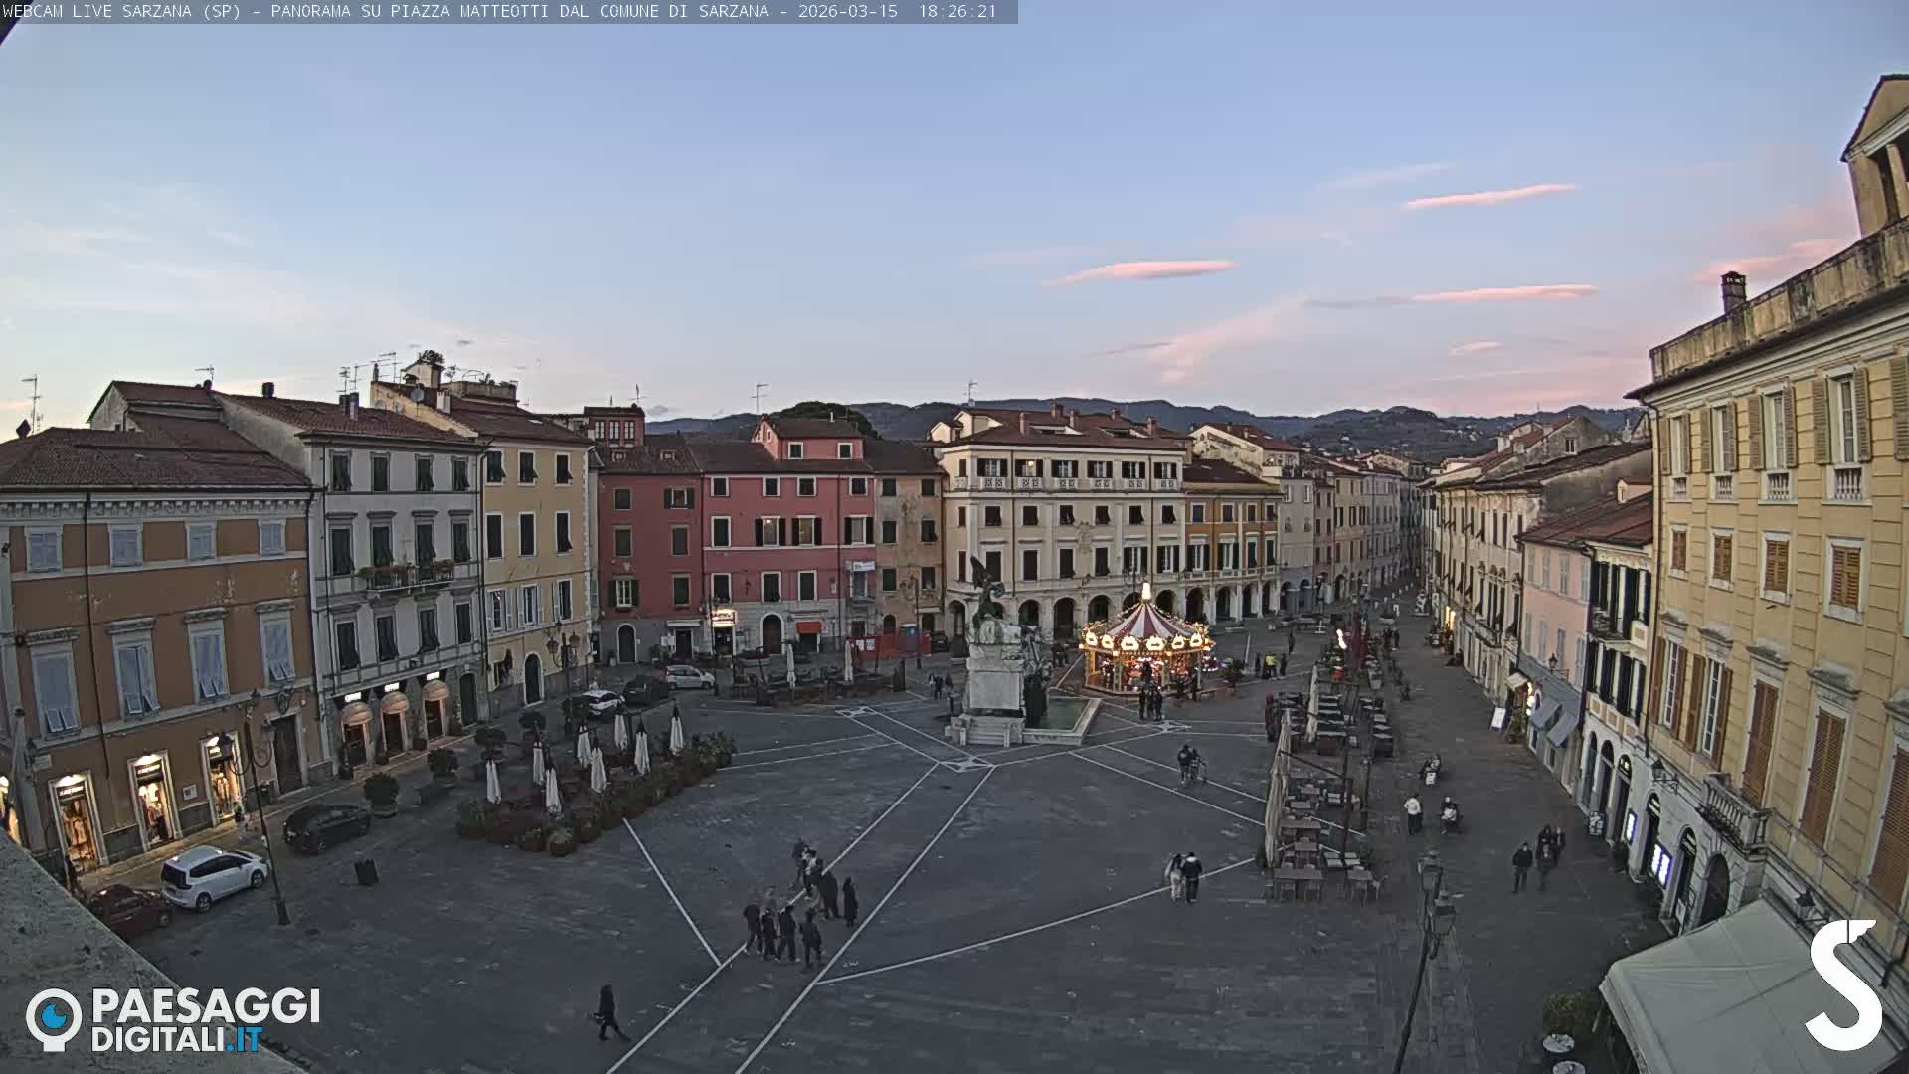Click the white S Sarzana logo
1909x1074 pixels.
coord(1844,985)
